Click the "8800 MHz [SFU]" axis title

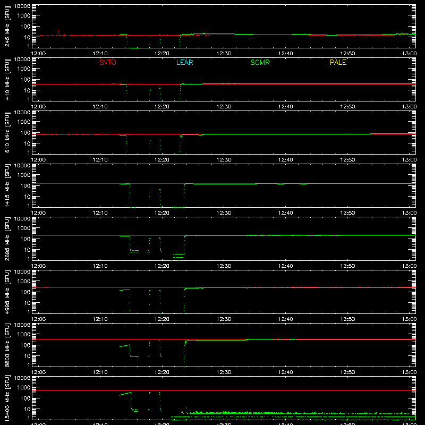[7, 345]
